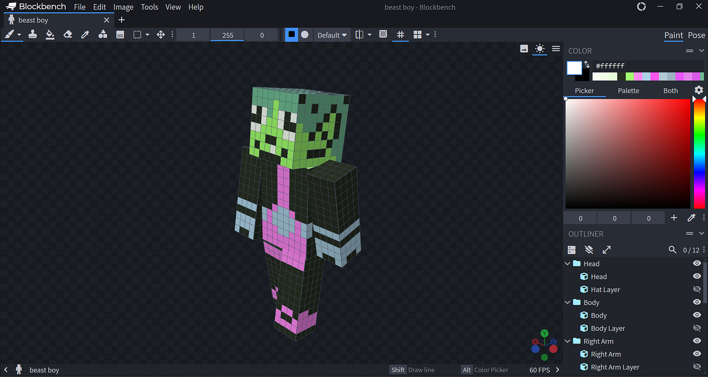Collapse the COLOR panel chevron
The image size is (708, 377).
click(x=701, y=51)
